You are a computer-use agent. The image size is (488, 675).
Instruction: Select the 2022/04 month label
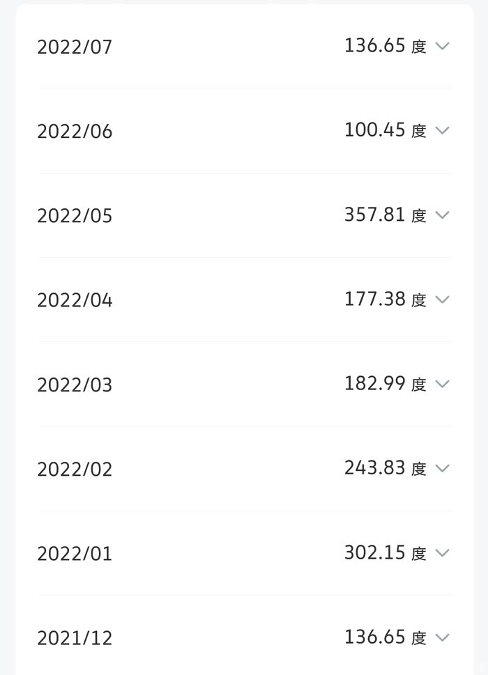click(x=75, y=301)
